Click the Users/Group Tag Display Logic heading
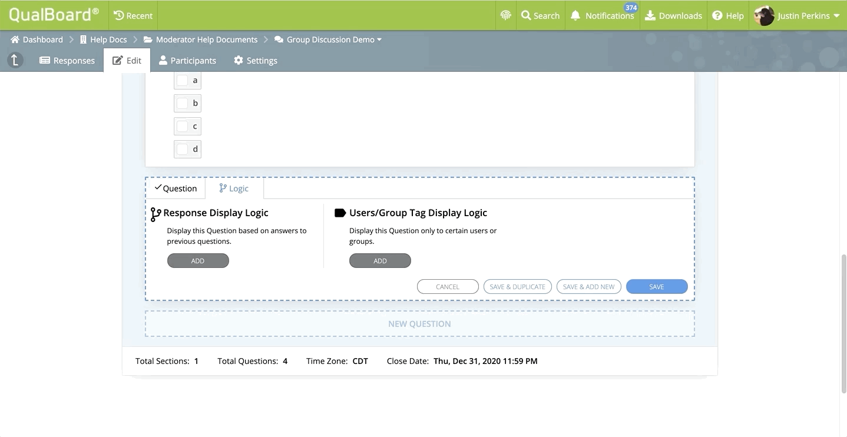Viewport: 847px width, 437px height. (x=418, y=213)
